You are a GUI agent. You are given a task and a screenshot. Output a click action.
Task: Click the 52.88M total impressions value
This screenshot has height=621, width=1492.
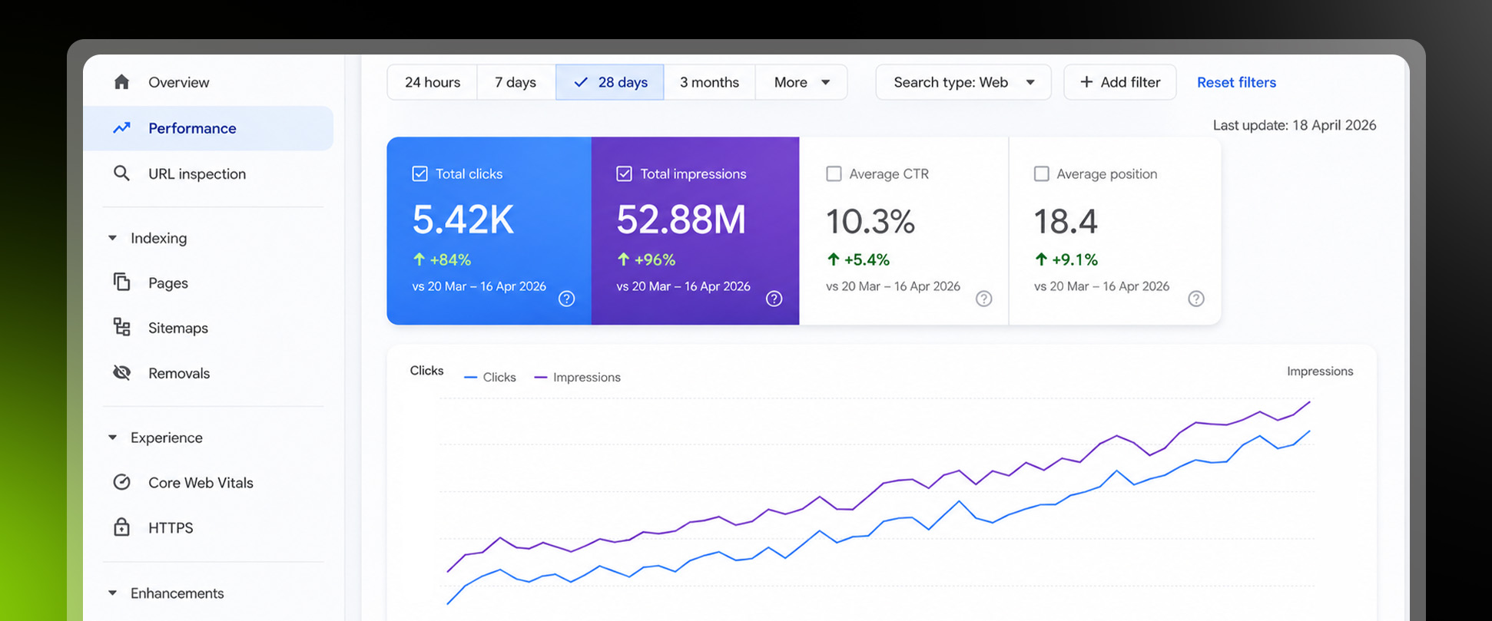point(681,220)
